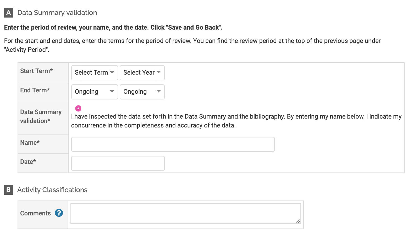
Task: Click into the Date input field
Action: pyautogui.click(x=118, y=163)
